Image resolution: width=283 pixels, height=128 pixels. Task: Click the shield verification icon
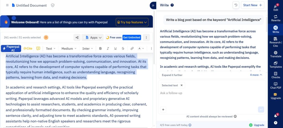coord(53,5)
